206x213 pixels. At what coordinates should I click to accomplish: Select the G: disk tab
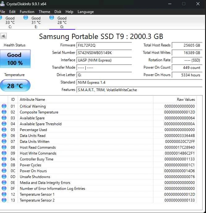(62, 22)
